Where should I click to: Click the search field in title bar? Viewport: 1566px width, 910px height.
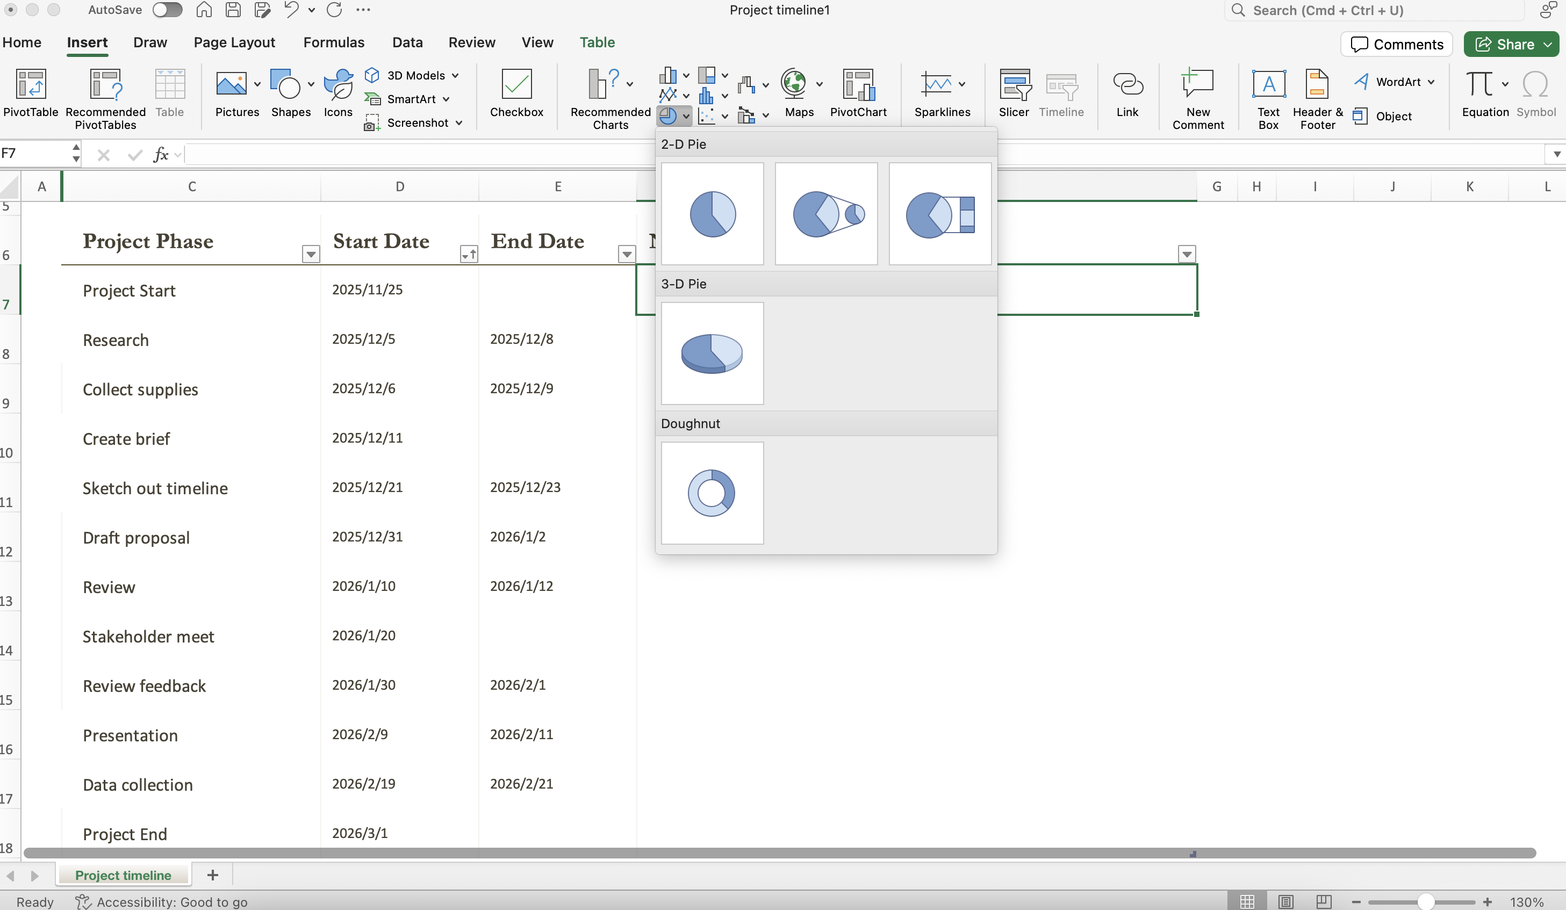click(x=1374, y=10)
